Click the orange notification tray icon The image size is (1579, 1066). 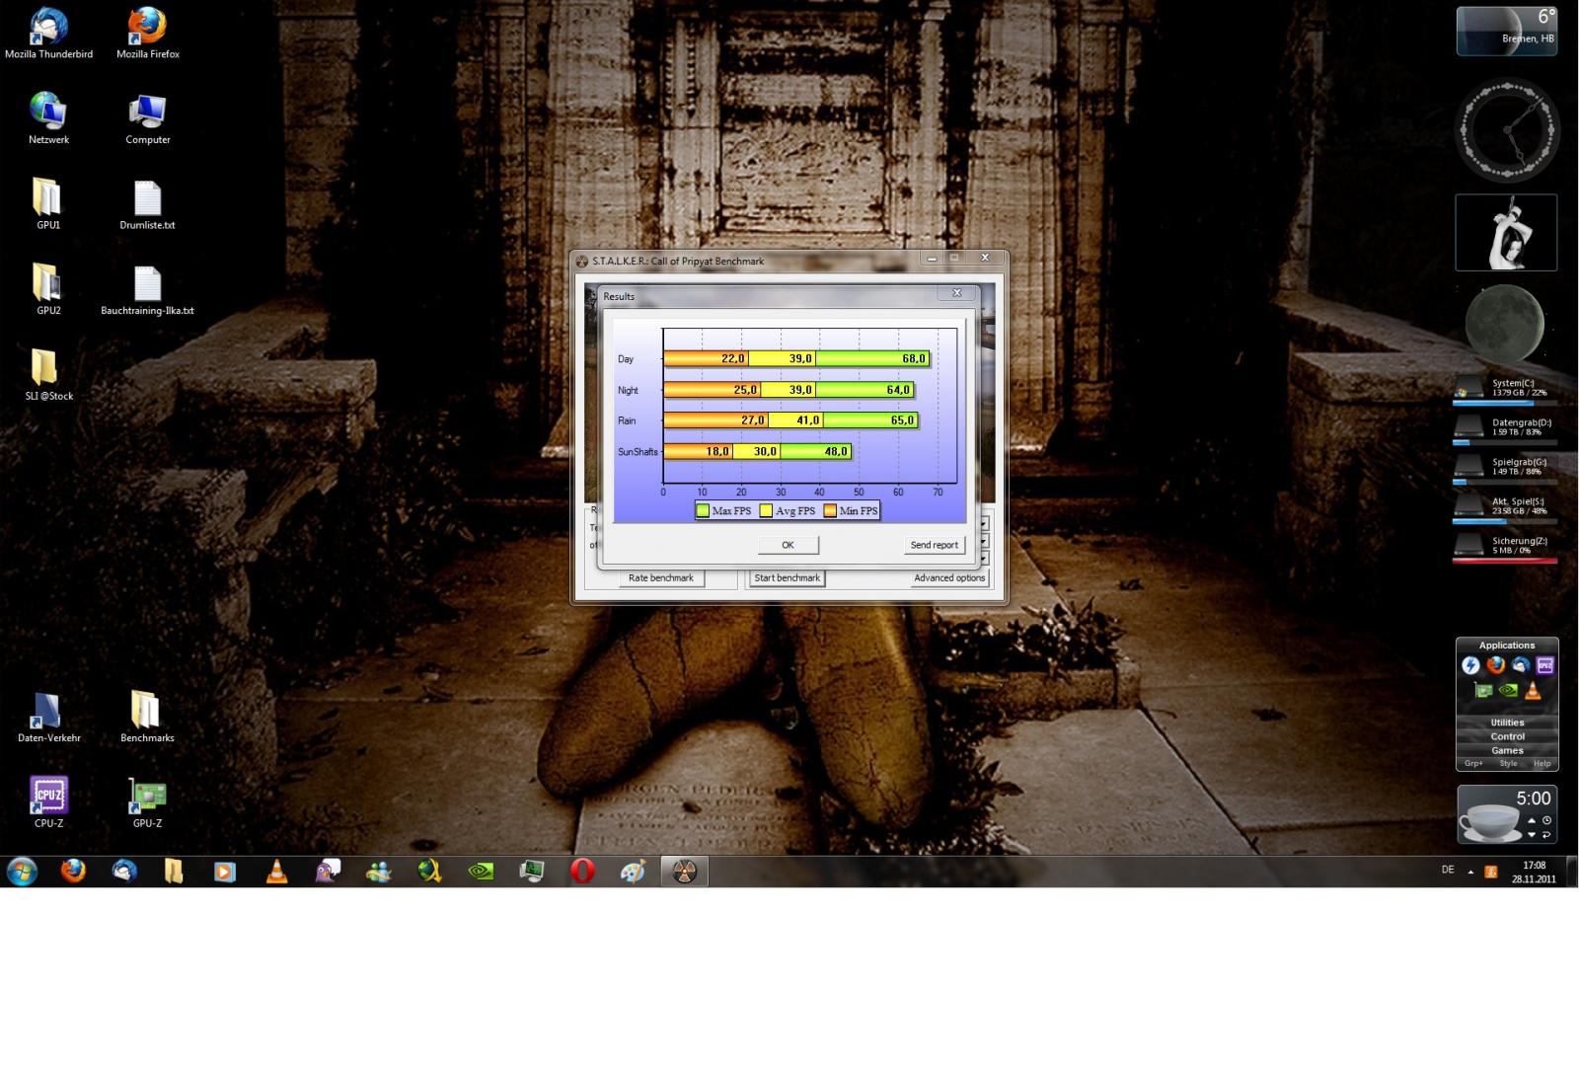click(x=1491, y=872)
